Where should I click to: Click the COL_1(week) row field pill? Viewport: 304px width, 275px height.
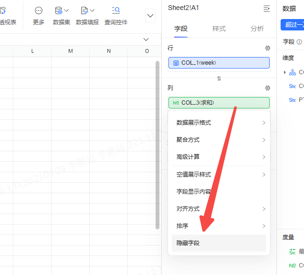tap(219, 63)
